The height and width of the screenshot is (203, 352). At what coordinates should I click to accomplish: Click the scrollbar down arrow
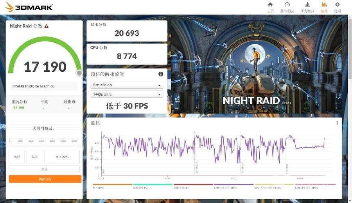pos(350,201)
